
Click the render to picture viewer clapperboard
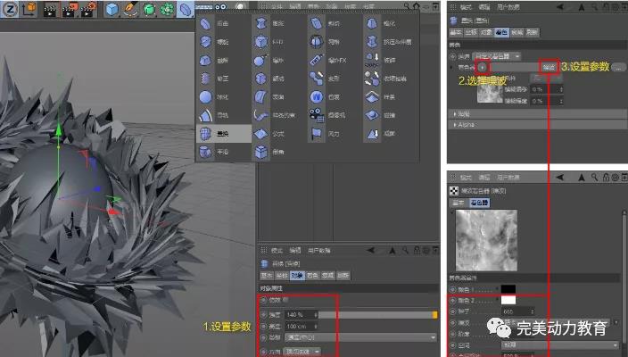(x=70, y=11)
